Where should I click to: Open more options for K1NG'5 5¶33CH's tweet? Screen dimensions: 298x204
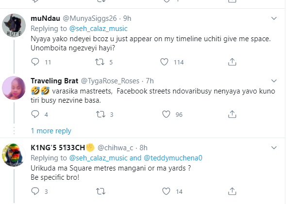click(x=274, y=146)
